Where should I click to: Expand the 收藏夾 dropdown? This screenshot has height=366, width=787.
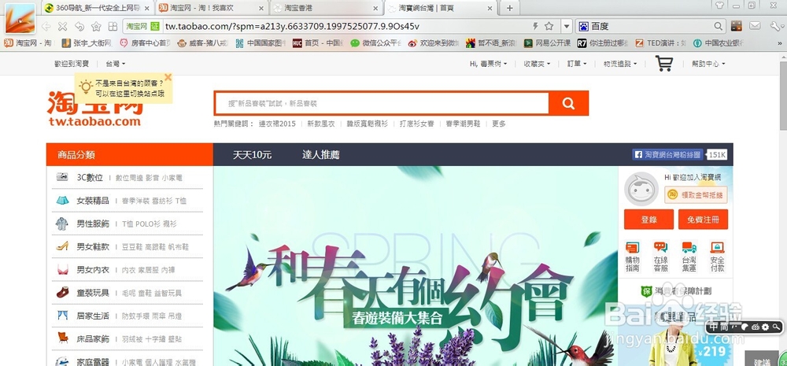(537, 64)
